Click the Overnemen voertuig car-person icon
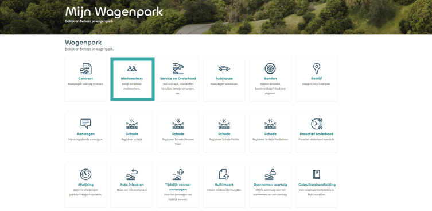 [x=270, y=175]
